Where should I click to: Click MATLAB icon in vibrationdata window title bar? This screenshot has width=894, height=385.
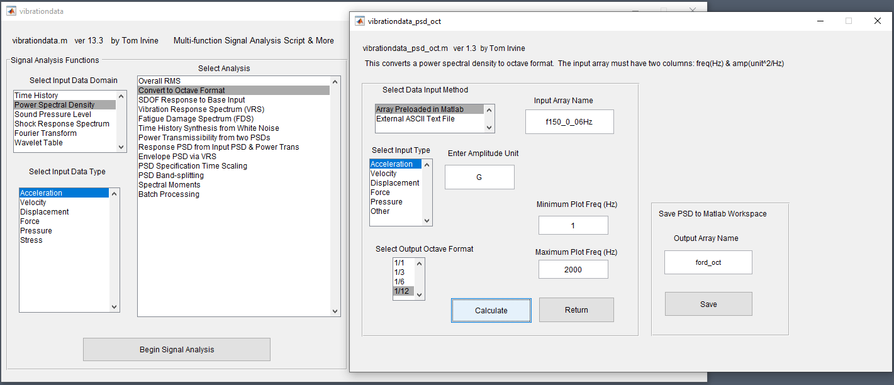(x=11, y=11)
